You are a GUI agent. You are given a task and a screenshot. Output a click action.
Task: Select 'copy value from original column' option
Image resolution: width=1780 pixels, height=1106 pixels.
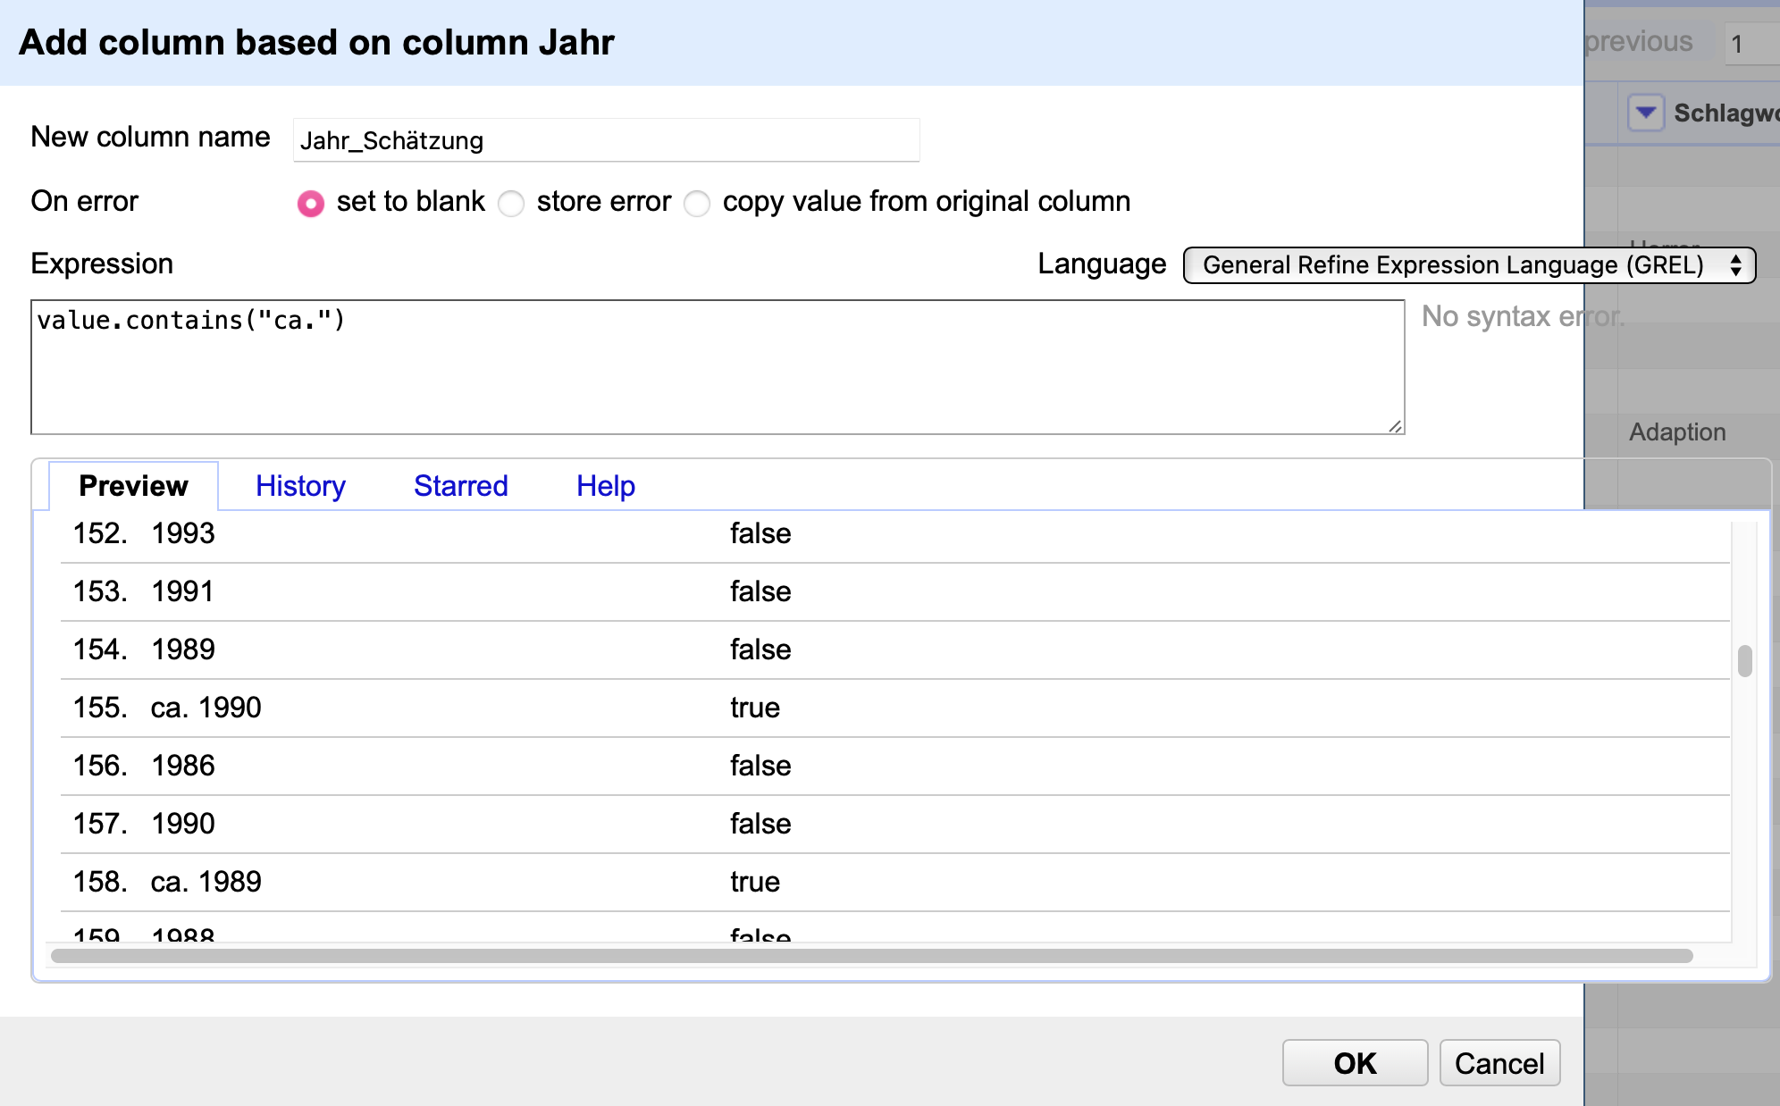[697, 204]
